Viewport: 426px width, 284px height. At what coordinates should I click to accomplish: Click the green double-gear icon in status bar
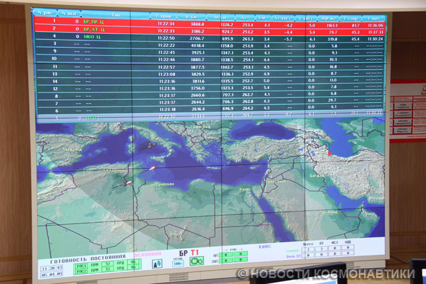197,261
